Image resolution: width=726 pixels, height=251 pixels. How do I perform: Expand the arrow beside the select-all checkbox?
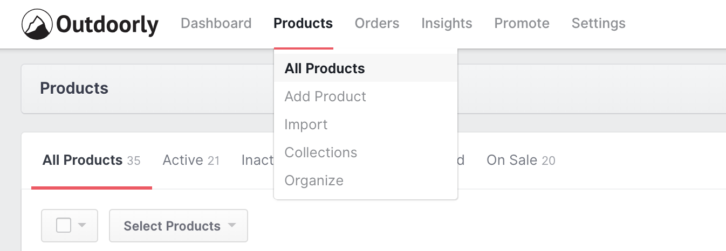82,225
